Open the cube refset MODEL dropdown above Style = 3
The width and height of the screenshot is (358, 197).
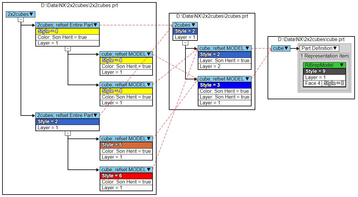click(x=247, y=79)
